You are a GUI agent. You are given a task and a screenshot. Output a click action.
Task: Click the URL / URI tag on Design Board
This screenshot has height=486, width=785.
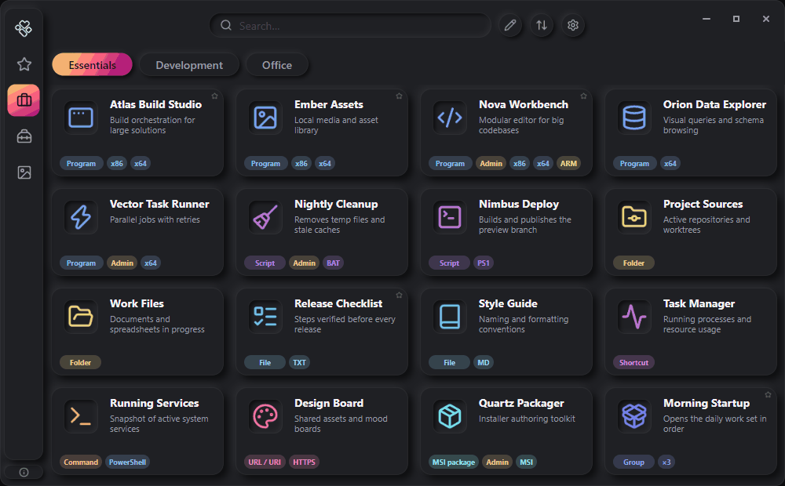click(265, 462)
